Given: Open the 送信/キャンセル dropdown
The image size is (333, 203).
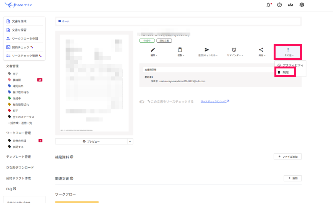Looking at the screenshot, I should [x=207, y=52].
